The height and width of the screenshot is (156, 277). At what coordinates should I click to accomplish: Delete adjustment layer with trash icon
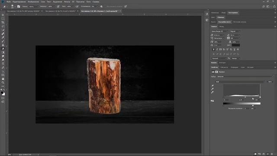(x=272, y=154)
